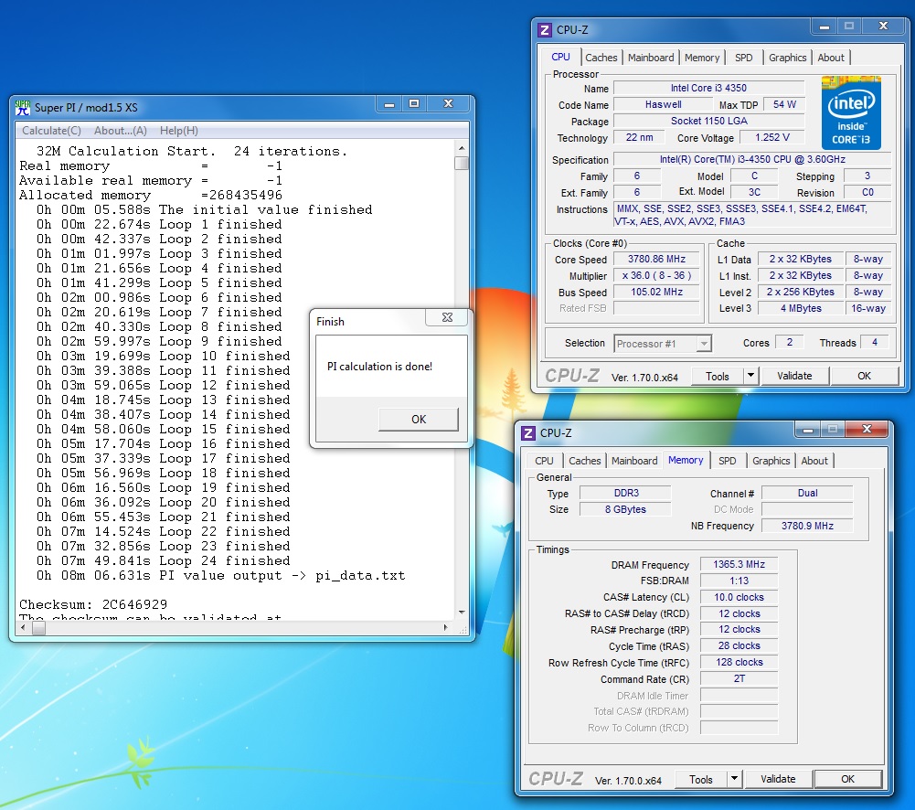Open the Graphics tab in upper CPU-Z
This screenshot has height=810, width=915.
coord(787,58)
